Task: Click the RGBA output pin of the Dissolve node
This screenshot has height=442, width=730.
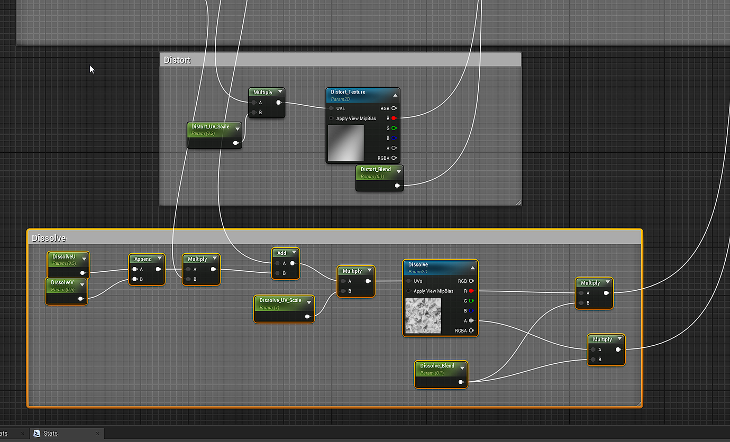Action: 470,330
